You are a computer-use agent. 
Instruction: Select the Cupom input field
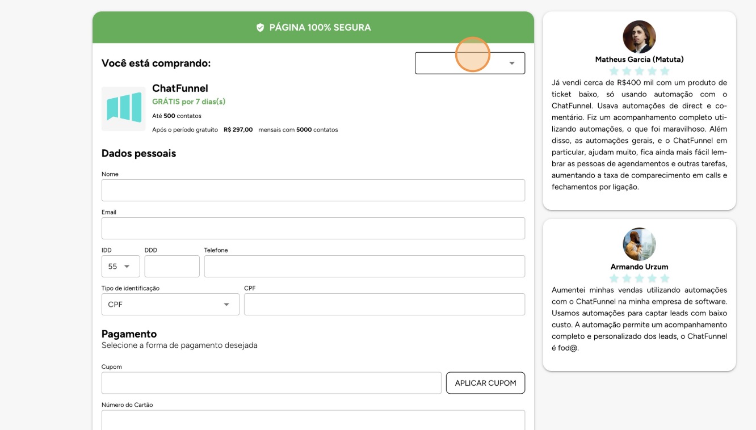click(271, 383)
